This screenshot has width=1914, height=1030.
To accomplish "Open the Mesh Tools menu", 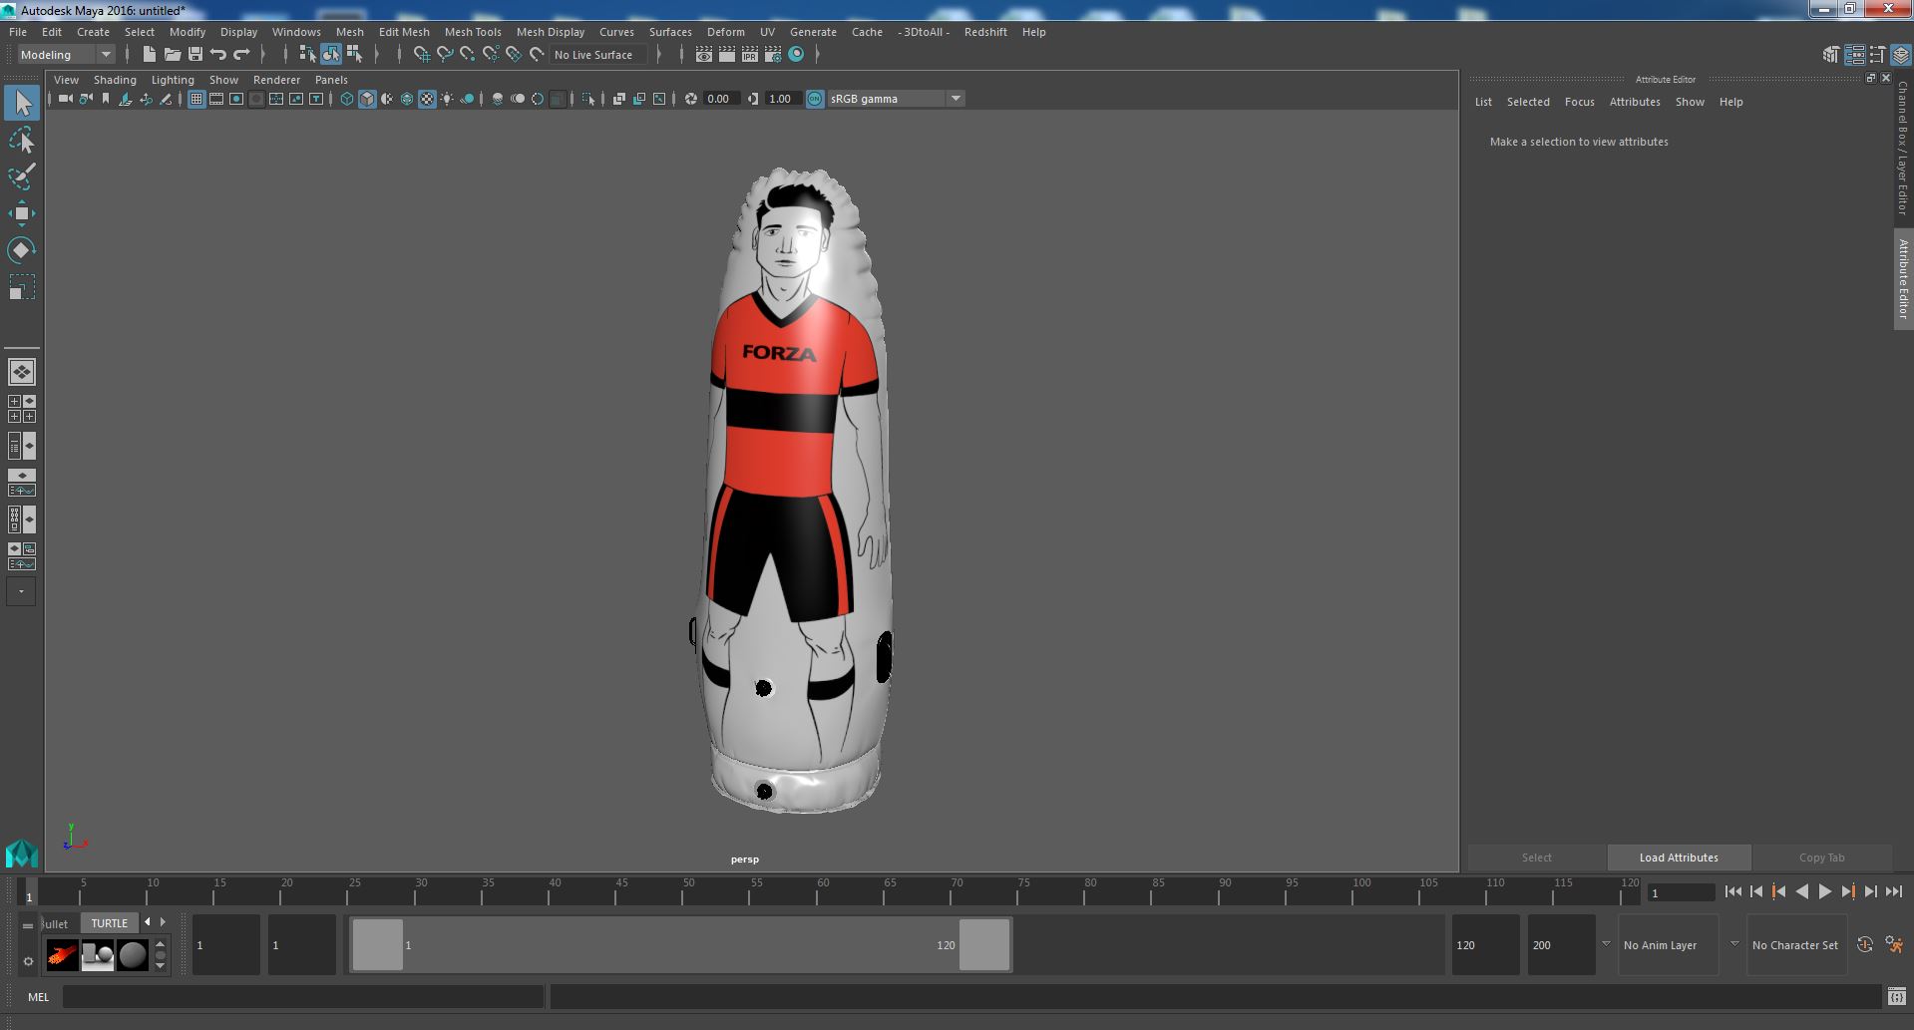I will 473,32.
